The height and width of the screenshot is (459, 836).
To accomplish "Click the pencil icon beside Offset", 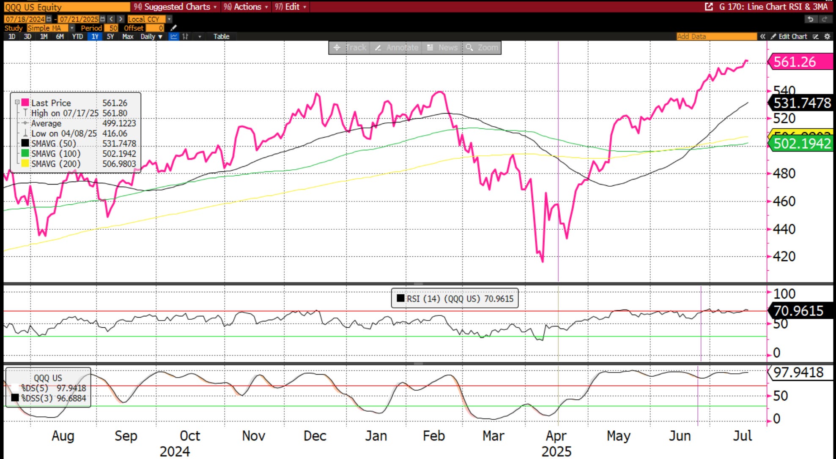I will (173, 28).
